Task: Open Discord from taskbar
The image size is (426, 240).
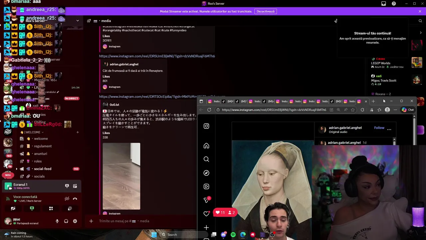Action: pos(223,235)
